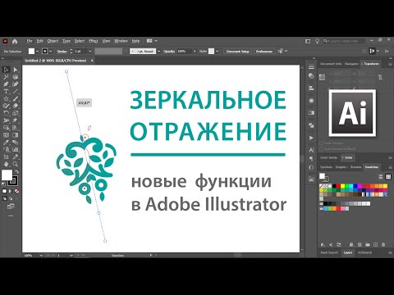Choose the Gradient tool
Image resolution: width=394 pixels, height=295 pixels.
pyautogui.click(x=16, y=135)
